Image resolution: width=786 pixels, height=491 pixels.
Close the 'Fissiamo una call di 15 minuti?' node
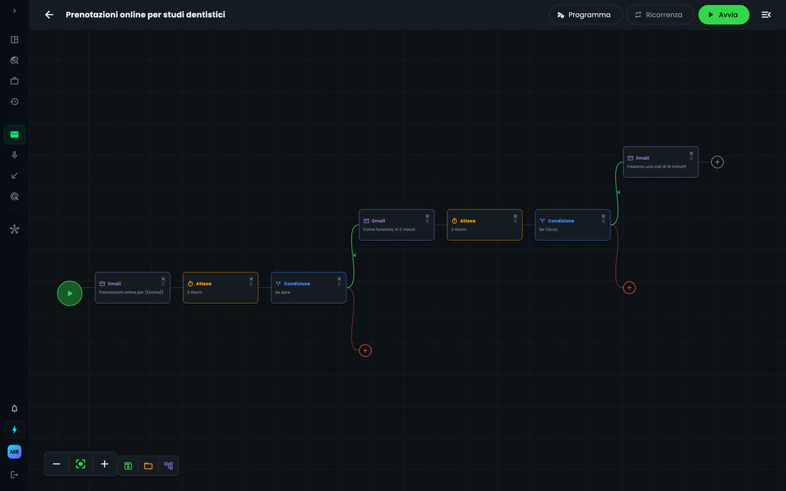point(691,153)
